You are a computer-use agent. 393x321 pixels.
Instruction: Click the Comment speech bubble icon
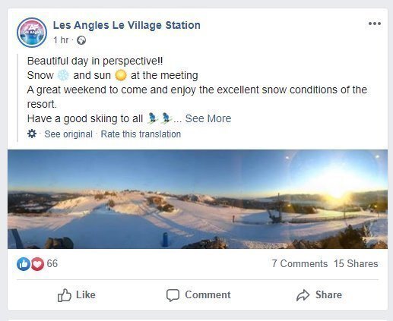coord(173,295)
